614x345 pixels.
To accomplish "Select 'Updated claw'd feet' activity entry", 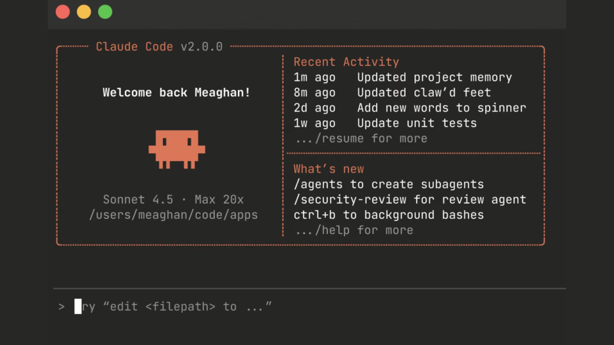I will point(424,93).
